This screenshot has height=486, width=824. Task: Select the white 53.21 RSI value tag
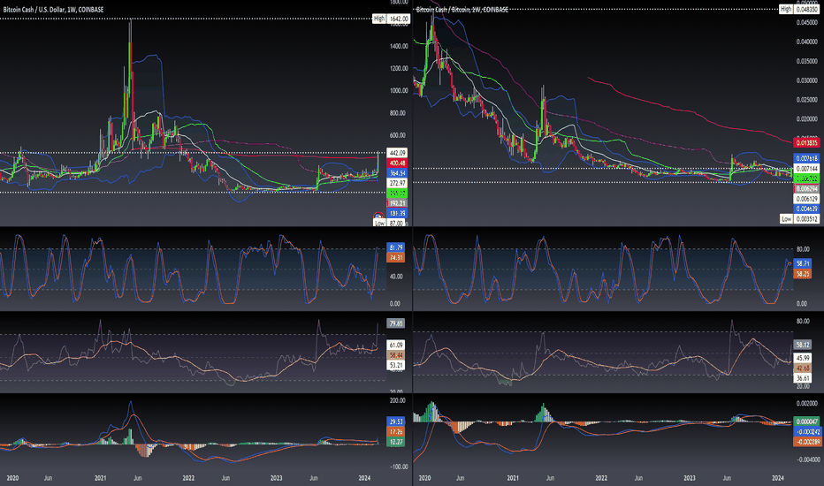(x=396, y=365)
